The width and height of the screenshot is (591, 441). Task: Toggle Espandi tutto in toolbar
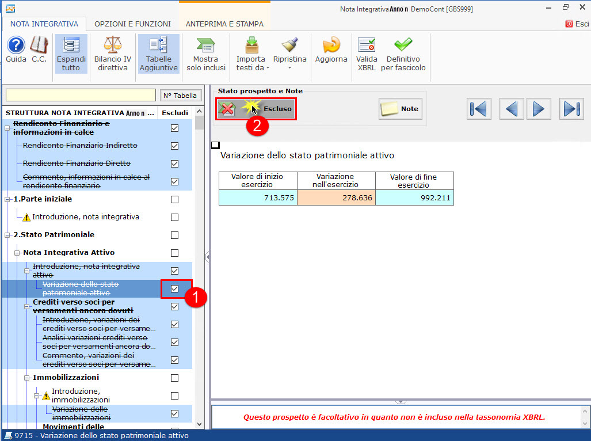pos(71,54)
